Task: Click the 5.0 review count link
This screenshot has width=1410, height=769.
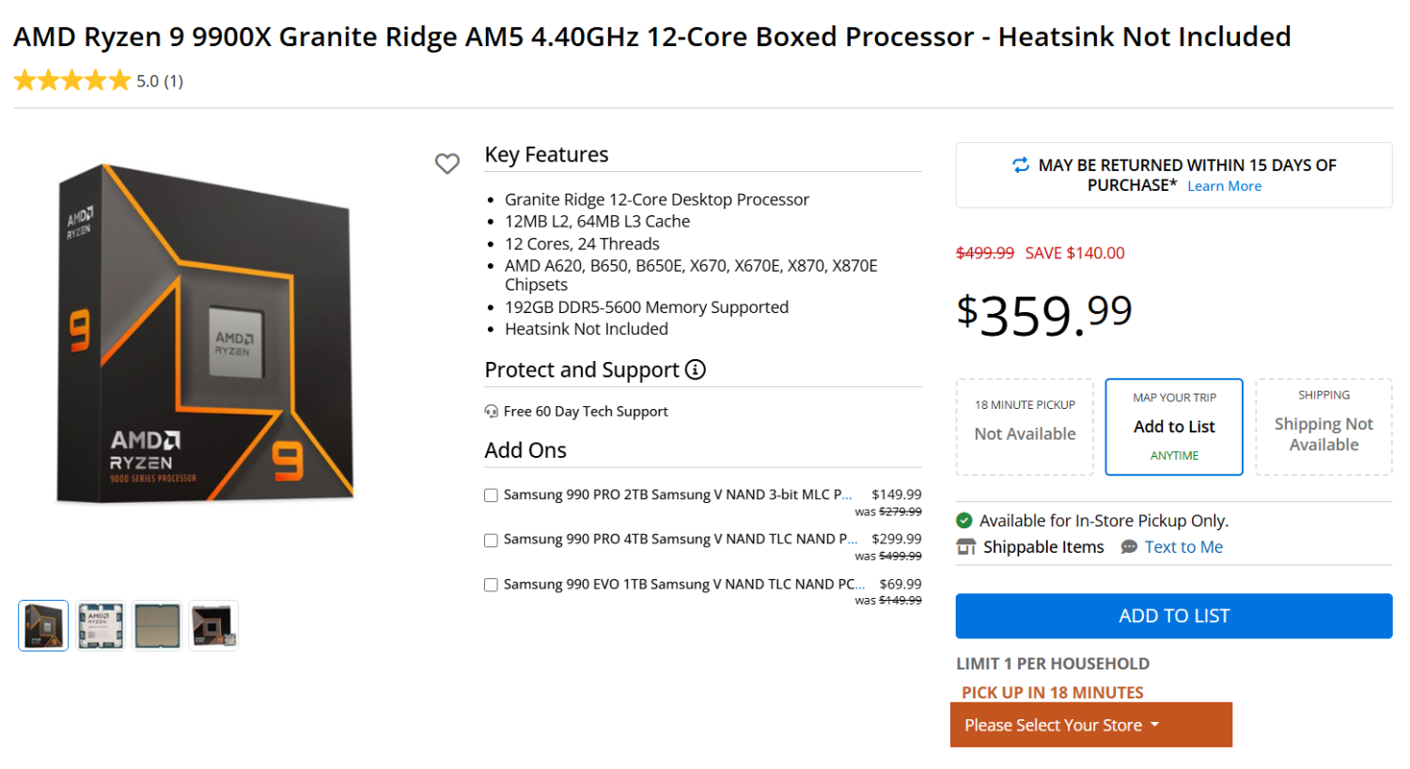Action: [x=160, y=81]
